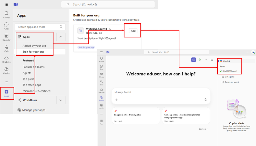Viewport: 256px width, 146px height.
Task: Open Apps in the left Teams sidebar
Action: pos(6,93)
